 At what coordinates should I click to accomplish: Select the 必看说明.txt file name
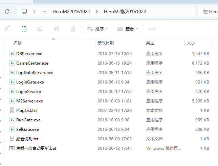click(27, 139)
